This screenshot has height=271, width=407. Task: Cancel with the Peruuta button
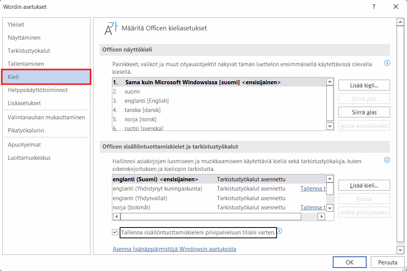pyautogui.click(x=387, y=262)
